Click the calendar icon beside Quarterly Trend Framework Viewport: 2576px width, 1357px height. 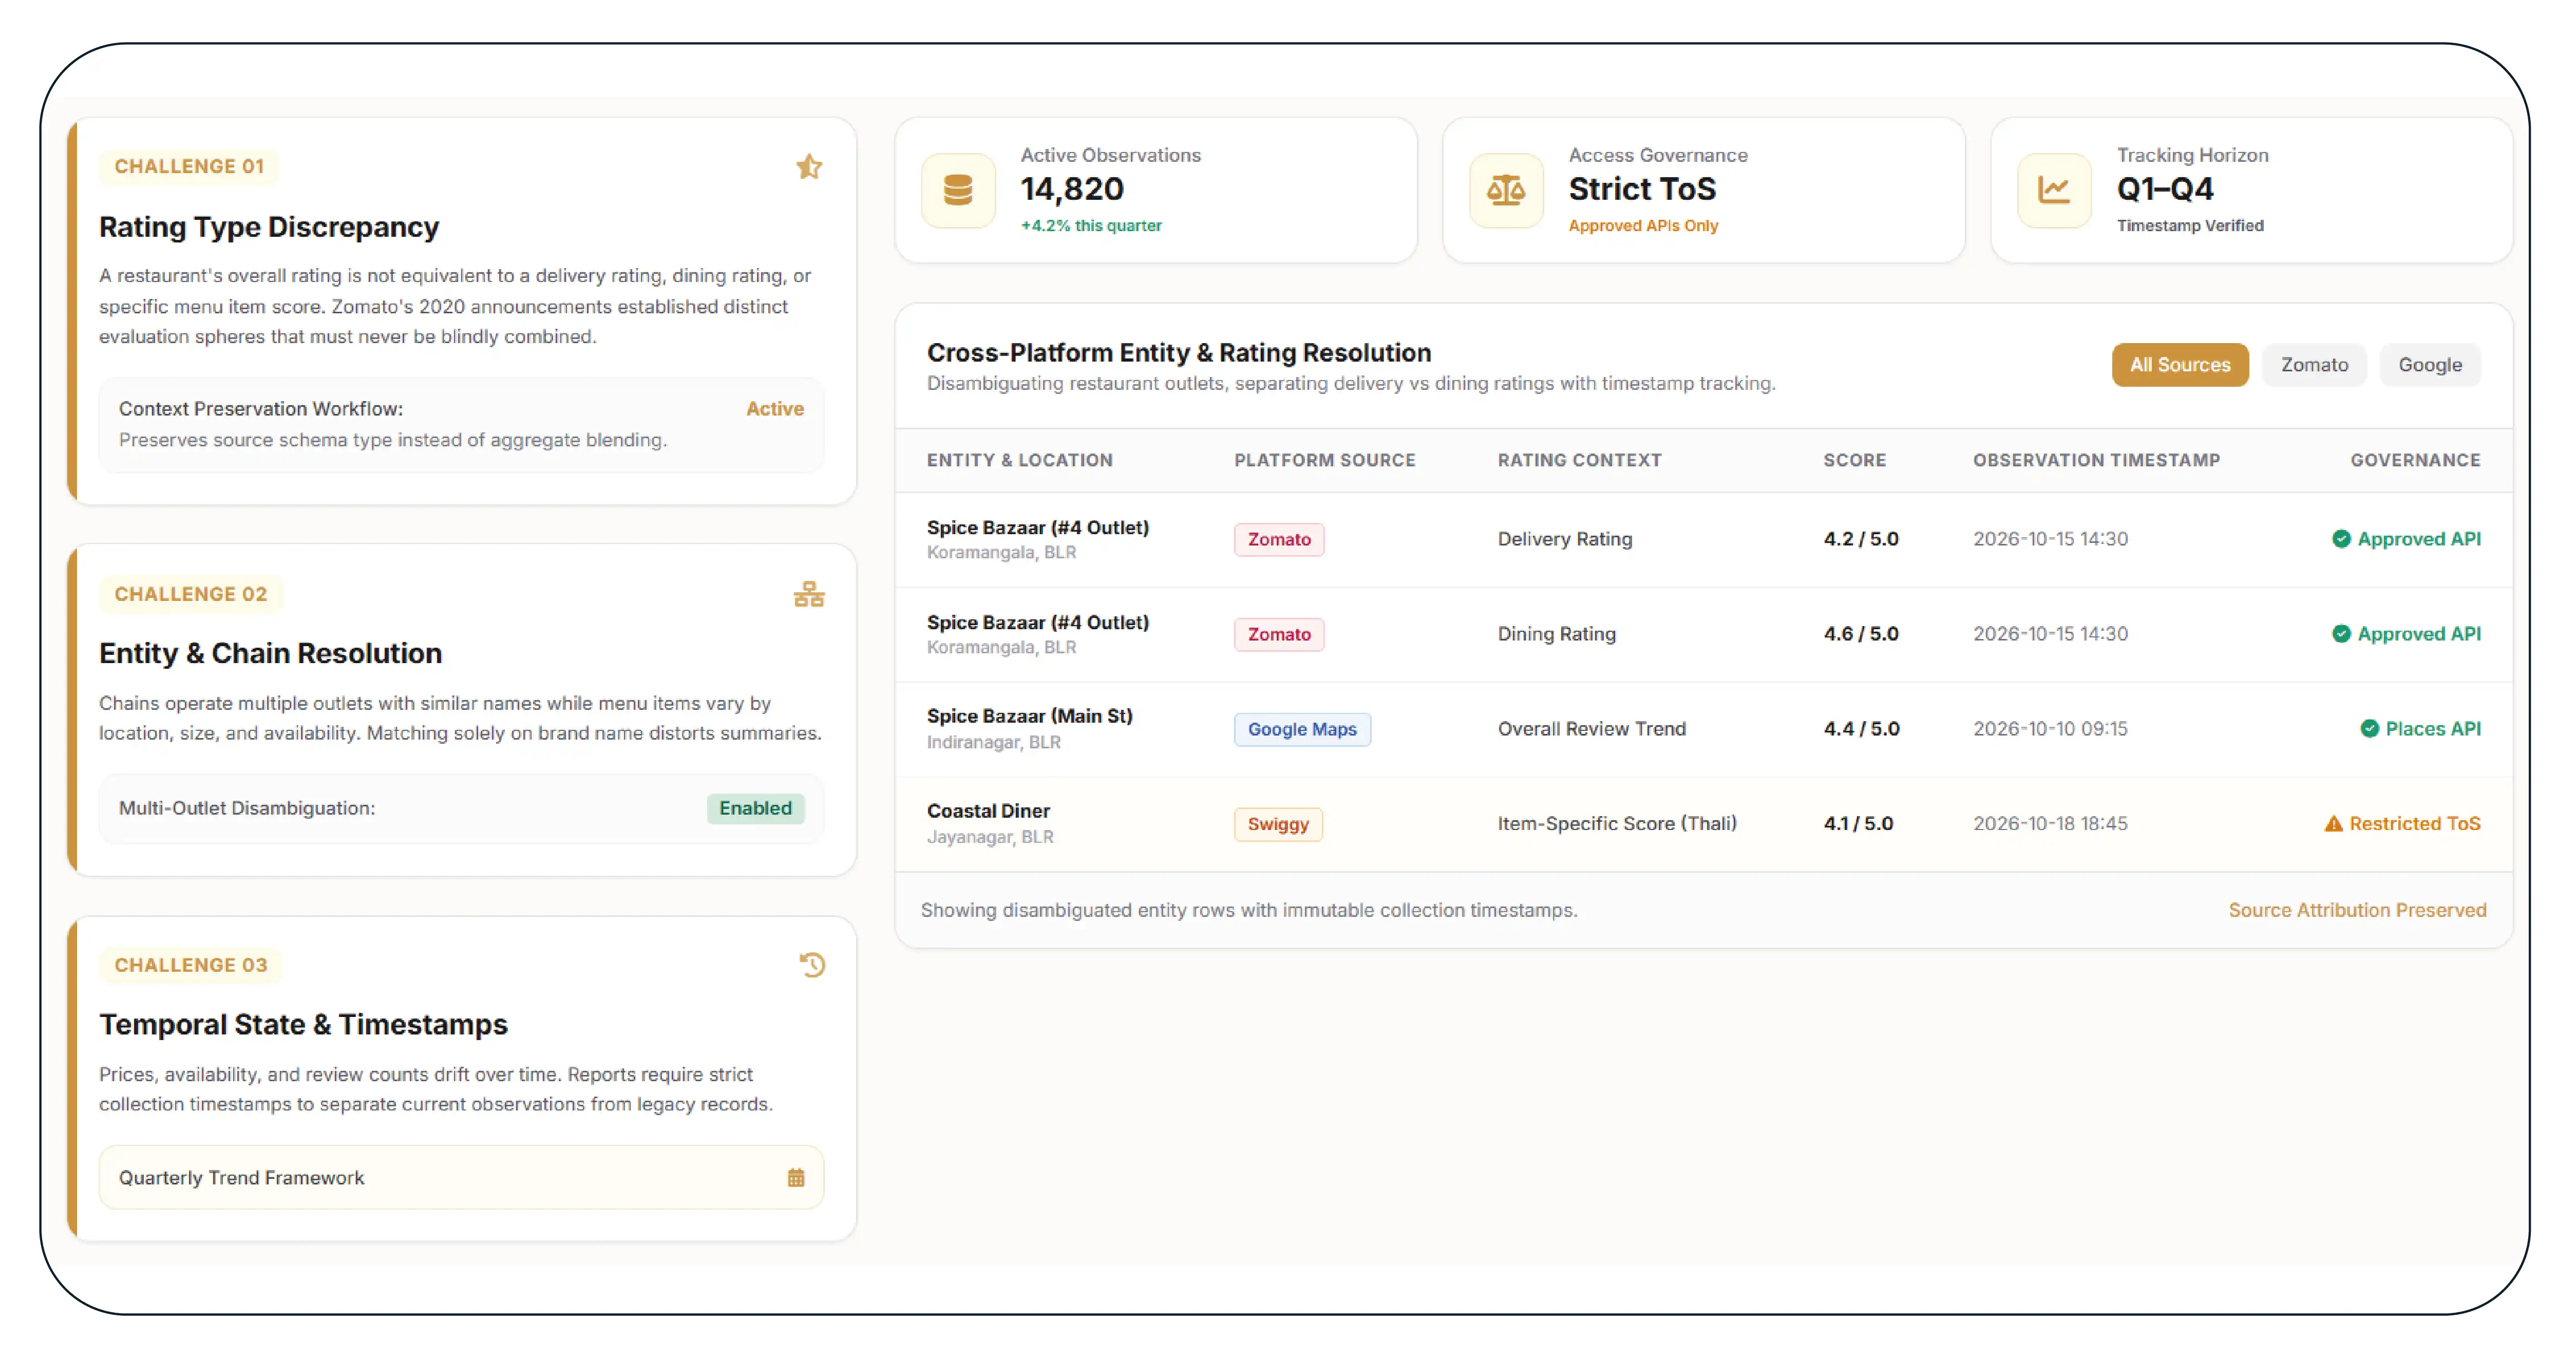coord(796,1177)
